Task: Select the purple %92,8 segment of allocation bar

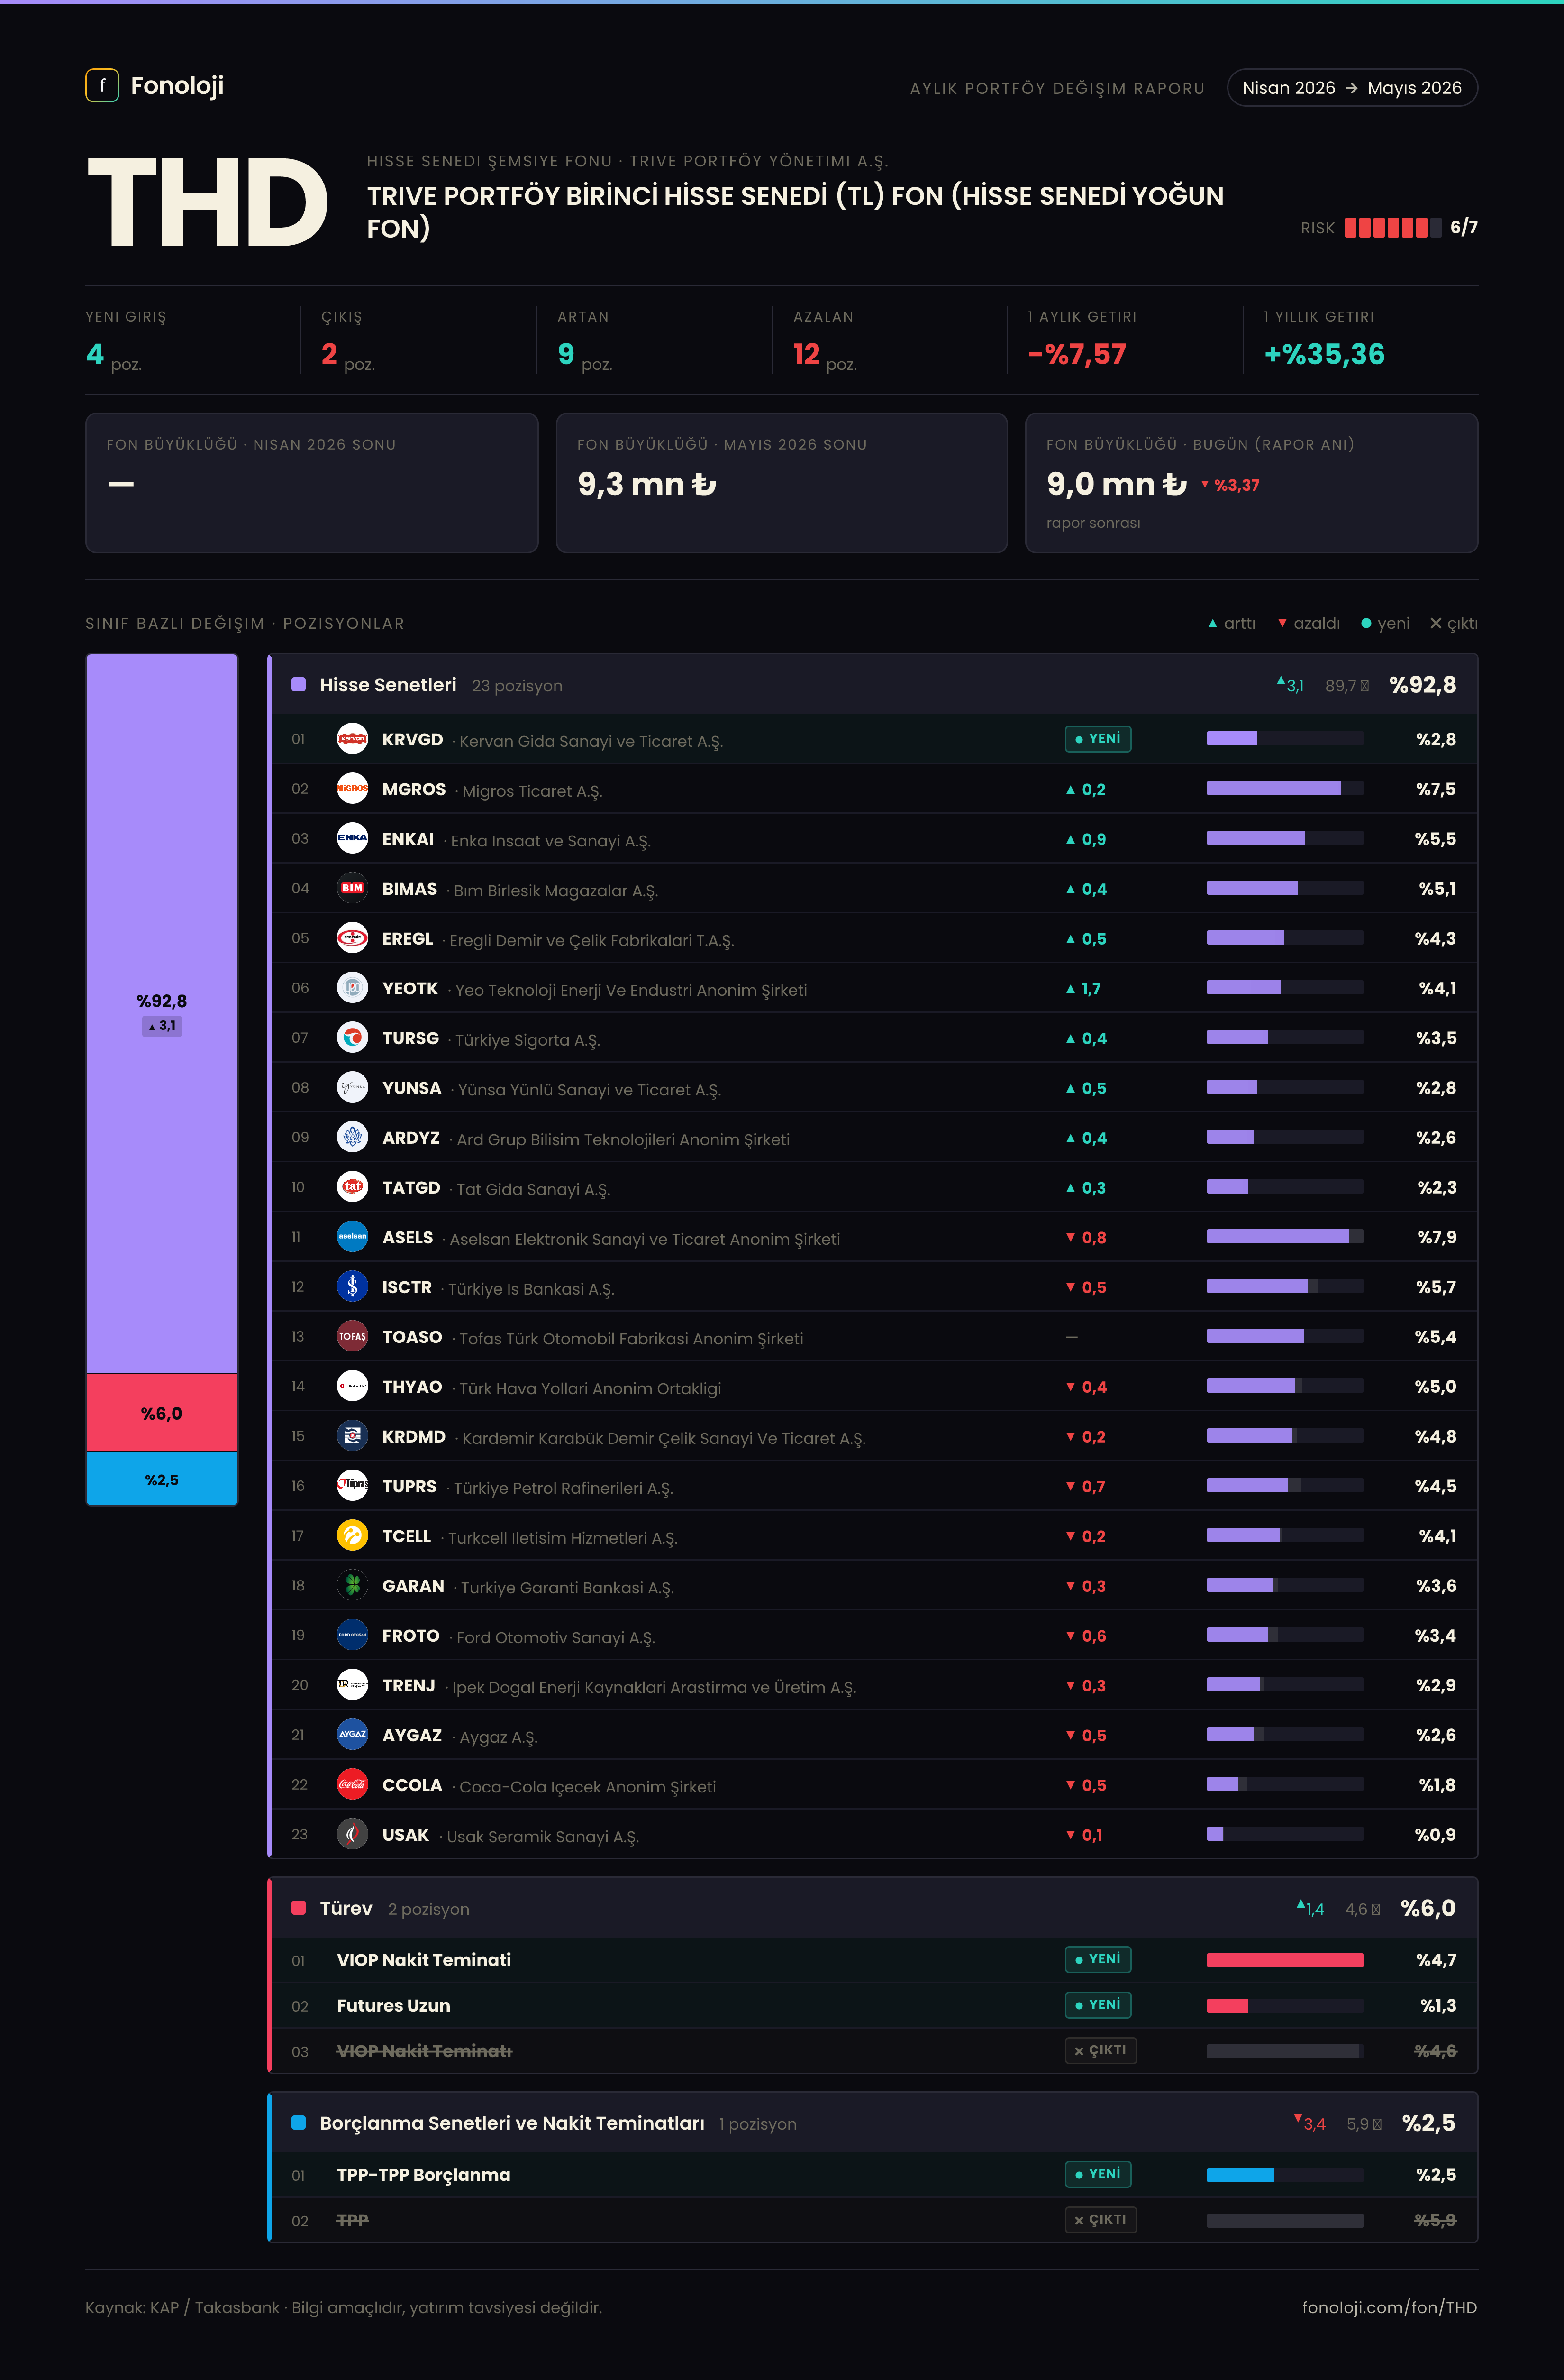Action: click(x=162, y=1013)
